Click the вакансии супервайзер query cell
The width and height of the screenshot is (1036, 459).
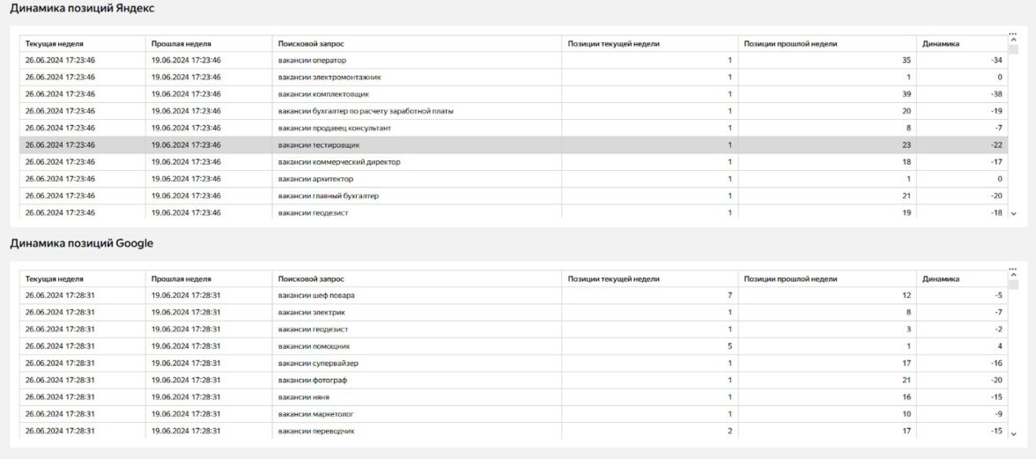tap(318, 363)
